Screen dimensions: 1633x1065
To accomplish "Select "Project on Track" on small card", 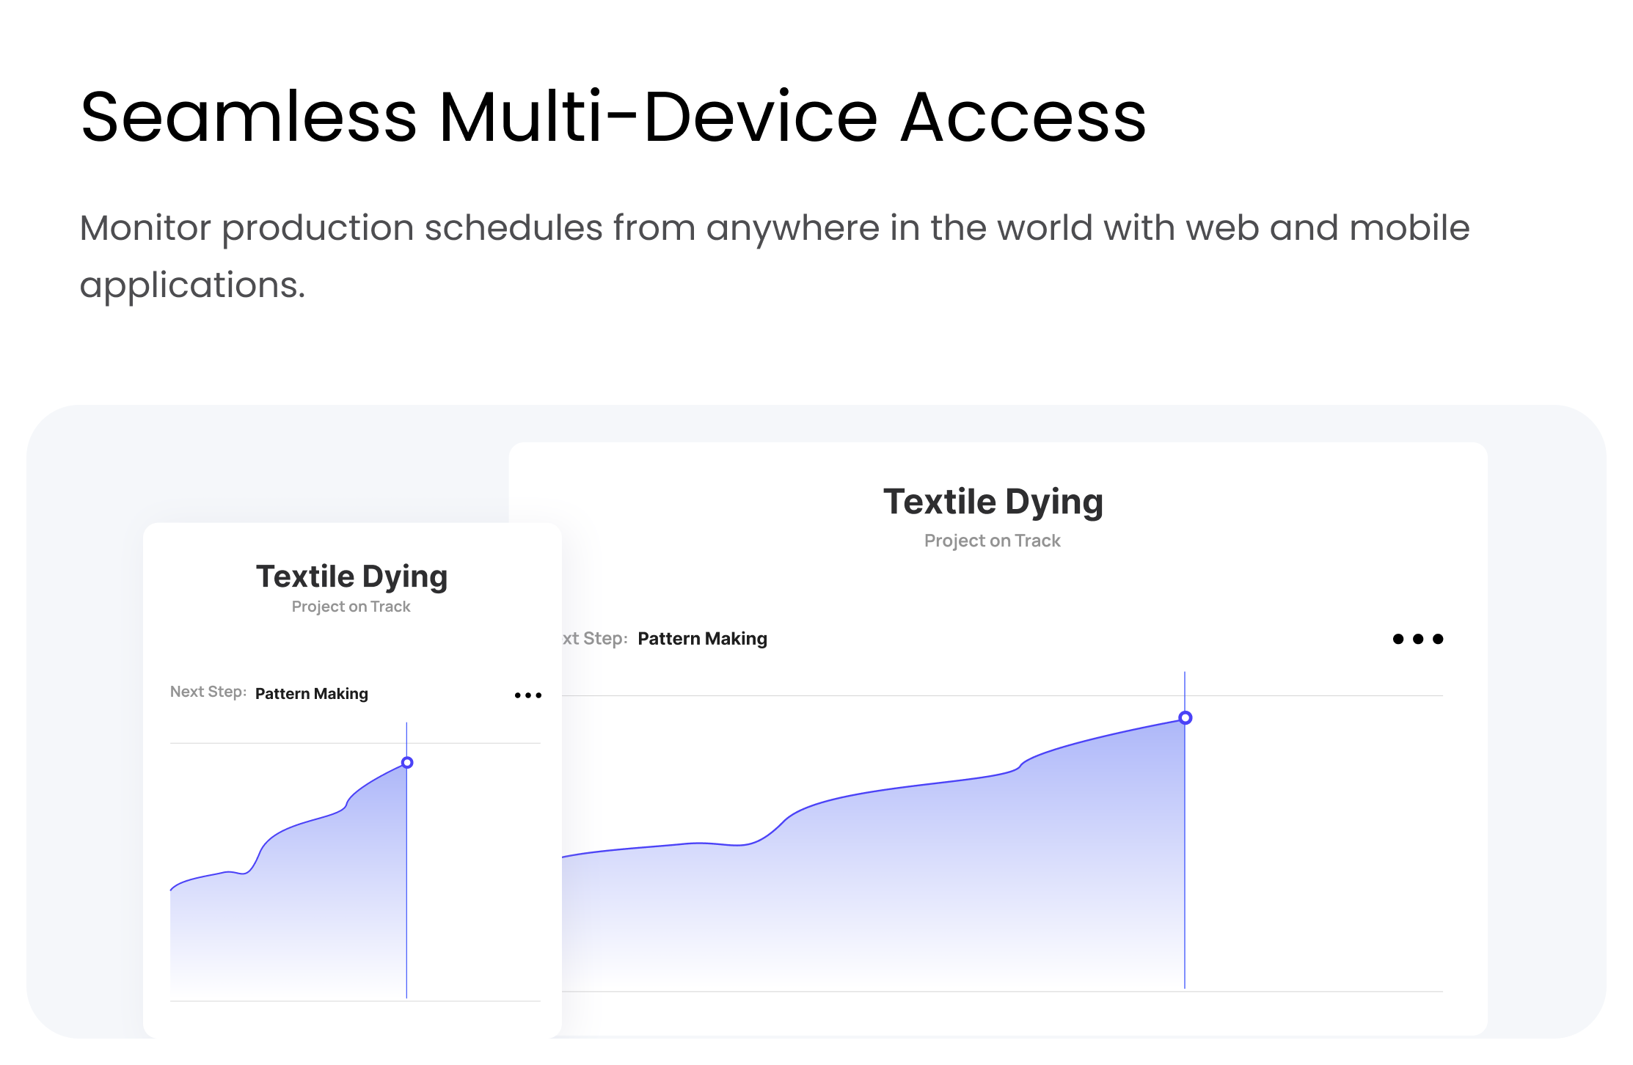I will [x=351, y=607].
